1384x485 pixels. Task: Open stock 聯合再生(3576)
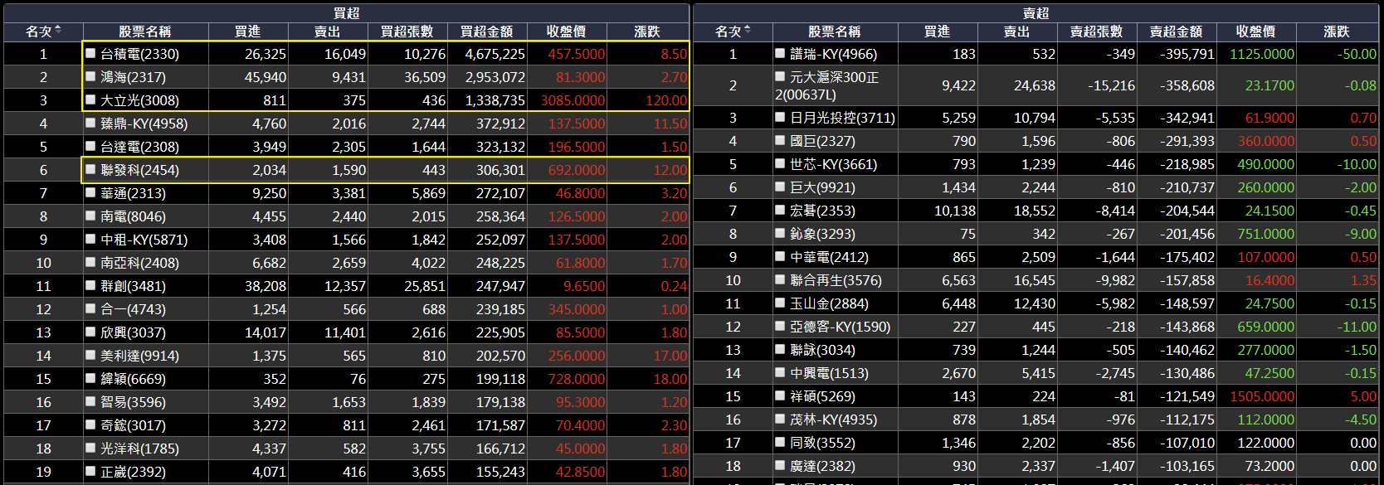(836, 280)
